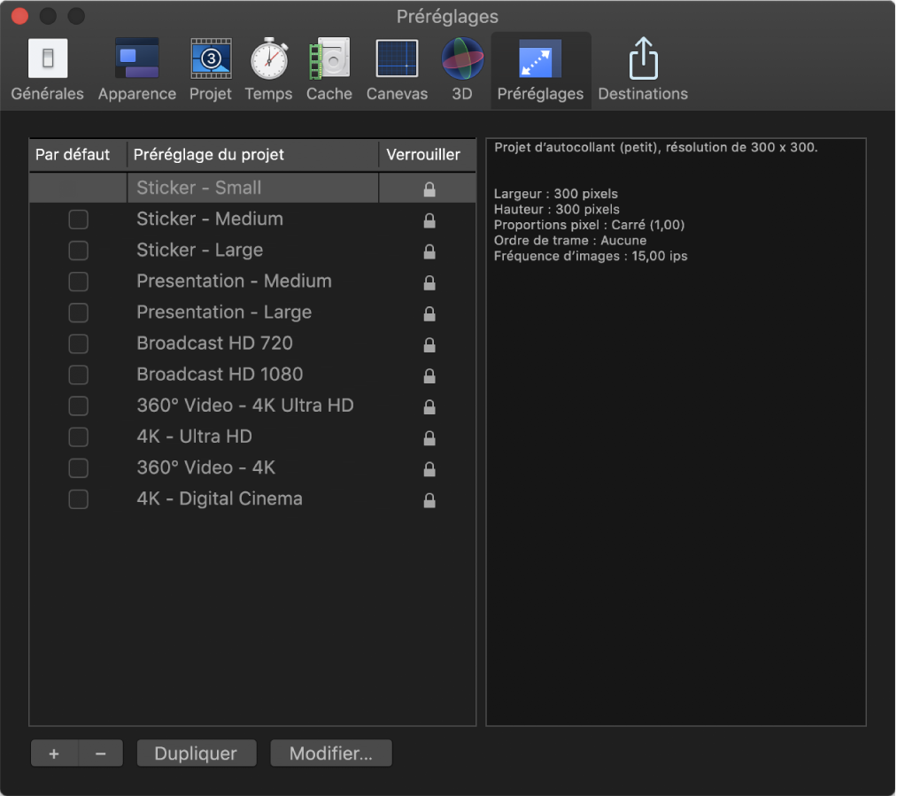Open the Destinations share preferences
Viewport: 897px width, 796px height.
pos(642,70)
